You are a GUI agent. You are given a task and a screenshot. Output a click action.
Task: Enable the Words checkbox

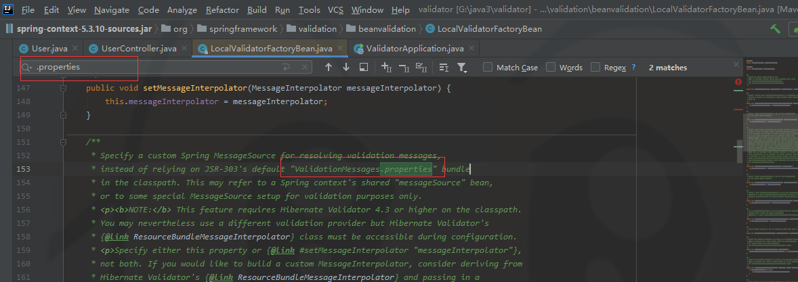point(551,67)
